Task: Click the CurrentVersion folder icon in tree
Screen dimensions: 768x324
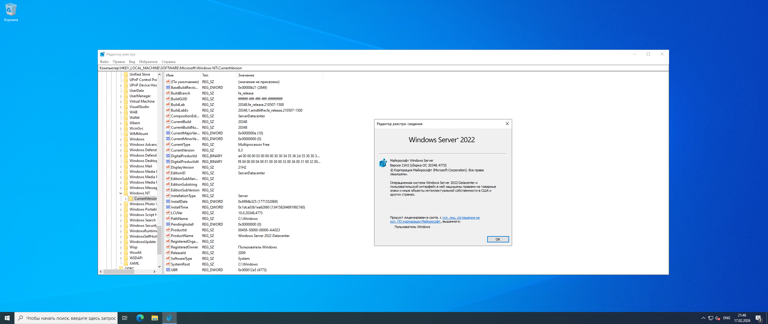Action: pos(131,199)
